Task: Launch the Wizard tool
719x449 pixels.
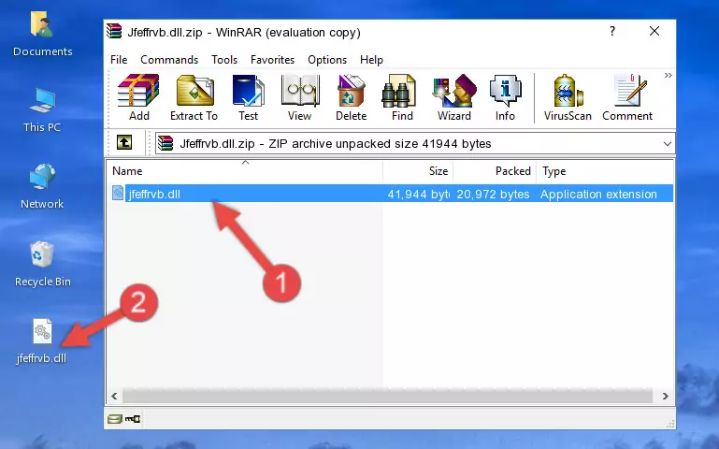Action: (x=454, y=97)
